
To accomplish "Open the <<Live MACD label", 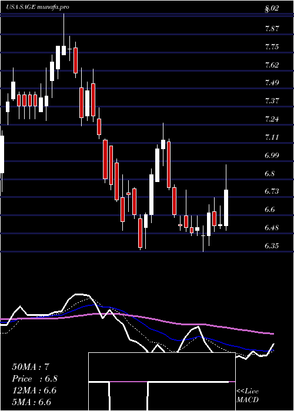I will [x=248, y=396].
